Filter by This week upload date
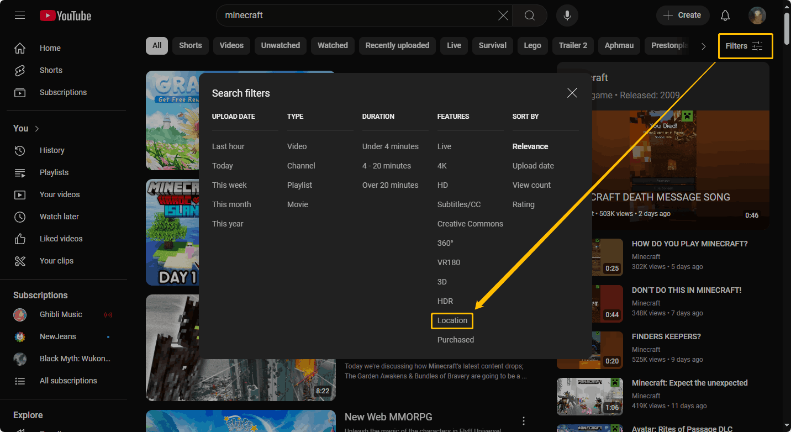 (229, 185)
